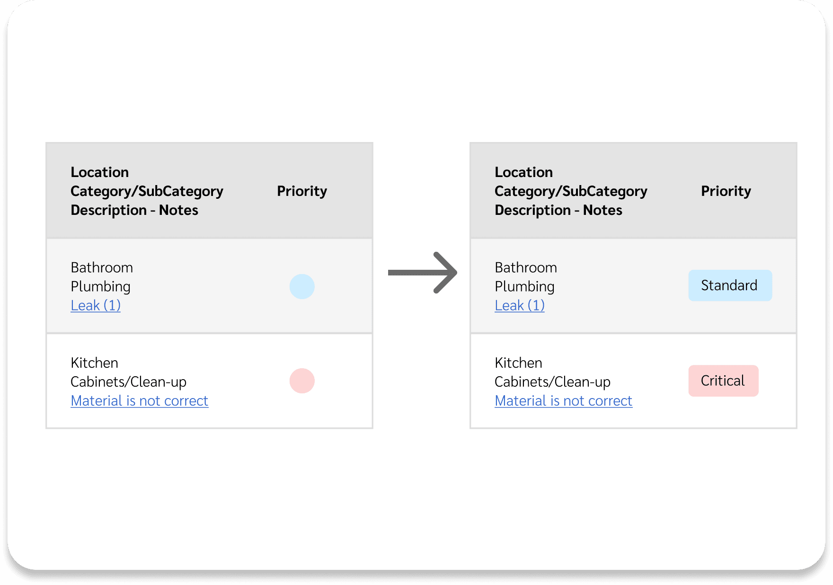Click Kitchen text in the Critical badge row
This screenshot has width=833, height=585.
(x=518, y=363)
